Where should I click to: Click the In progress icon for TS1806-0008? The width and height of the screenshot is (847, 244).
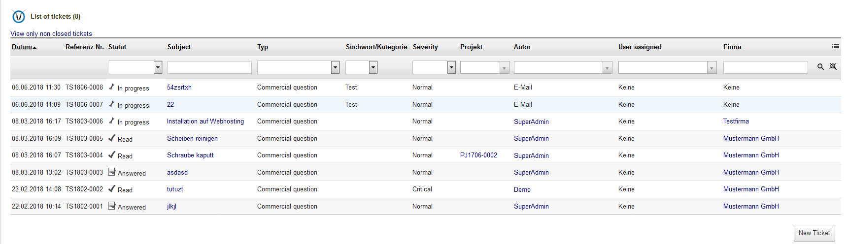click(x=112, y=87)
